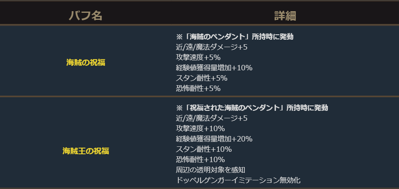The image size is (399, 189).
Task: Click 近/遠/魔法ダメージ+5 in 海賊王の祝福 row
Action: tap(212, 118)
